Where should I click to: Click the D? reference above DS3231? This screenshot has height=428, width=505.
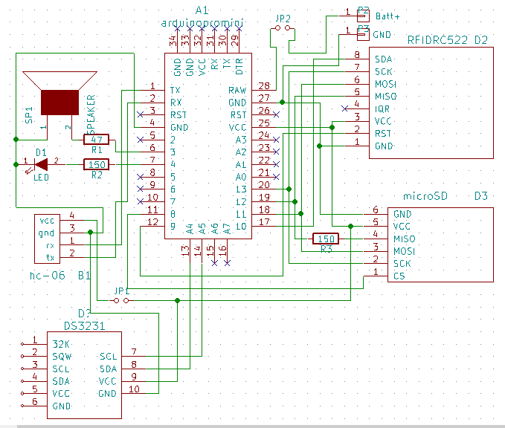tap(84, 314)
